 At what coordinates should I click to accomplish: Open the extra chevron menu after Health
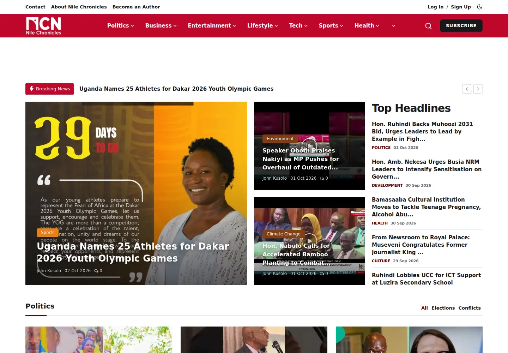(x=394, y=26)
